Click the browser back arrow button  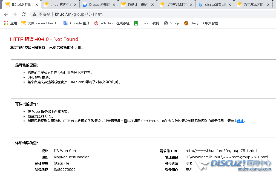(x=6, y=14)
